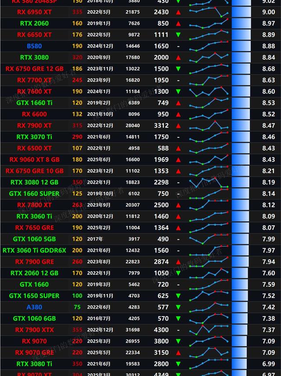Click the RX 7900 XTX card name
Image resolution: width=281 pixels, height=376 pixels.
34,330
